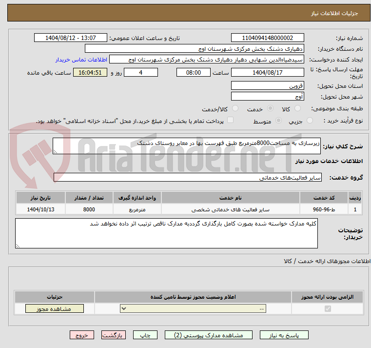Click the الزامی بودن ارائه مجوز header
This screenshot has height=348, width=371.
point(327,297)
